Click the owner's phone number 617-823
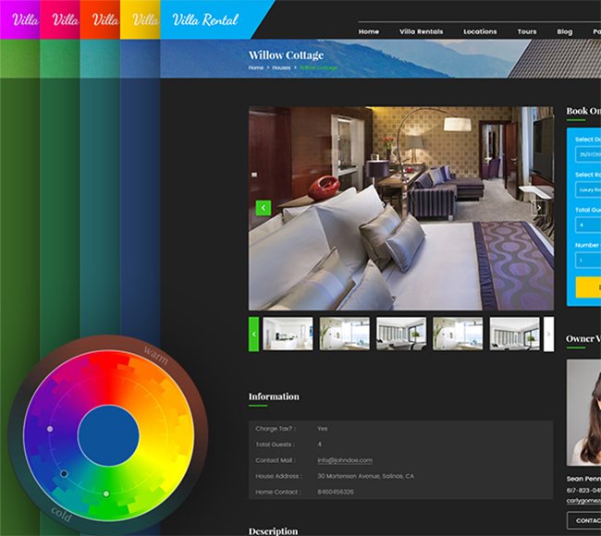Screen dimensions: 601x536 [583, 490]
